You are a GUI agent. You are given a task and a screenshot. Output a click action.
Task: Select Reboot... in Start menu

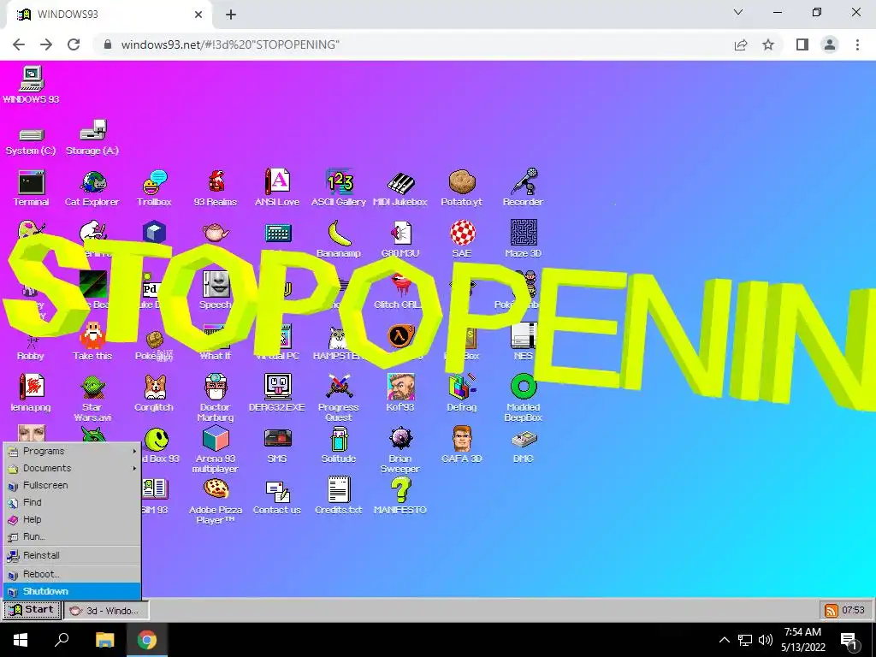(72, 574)
